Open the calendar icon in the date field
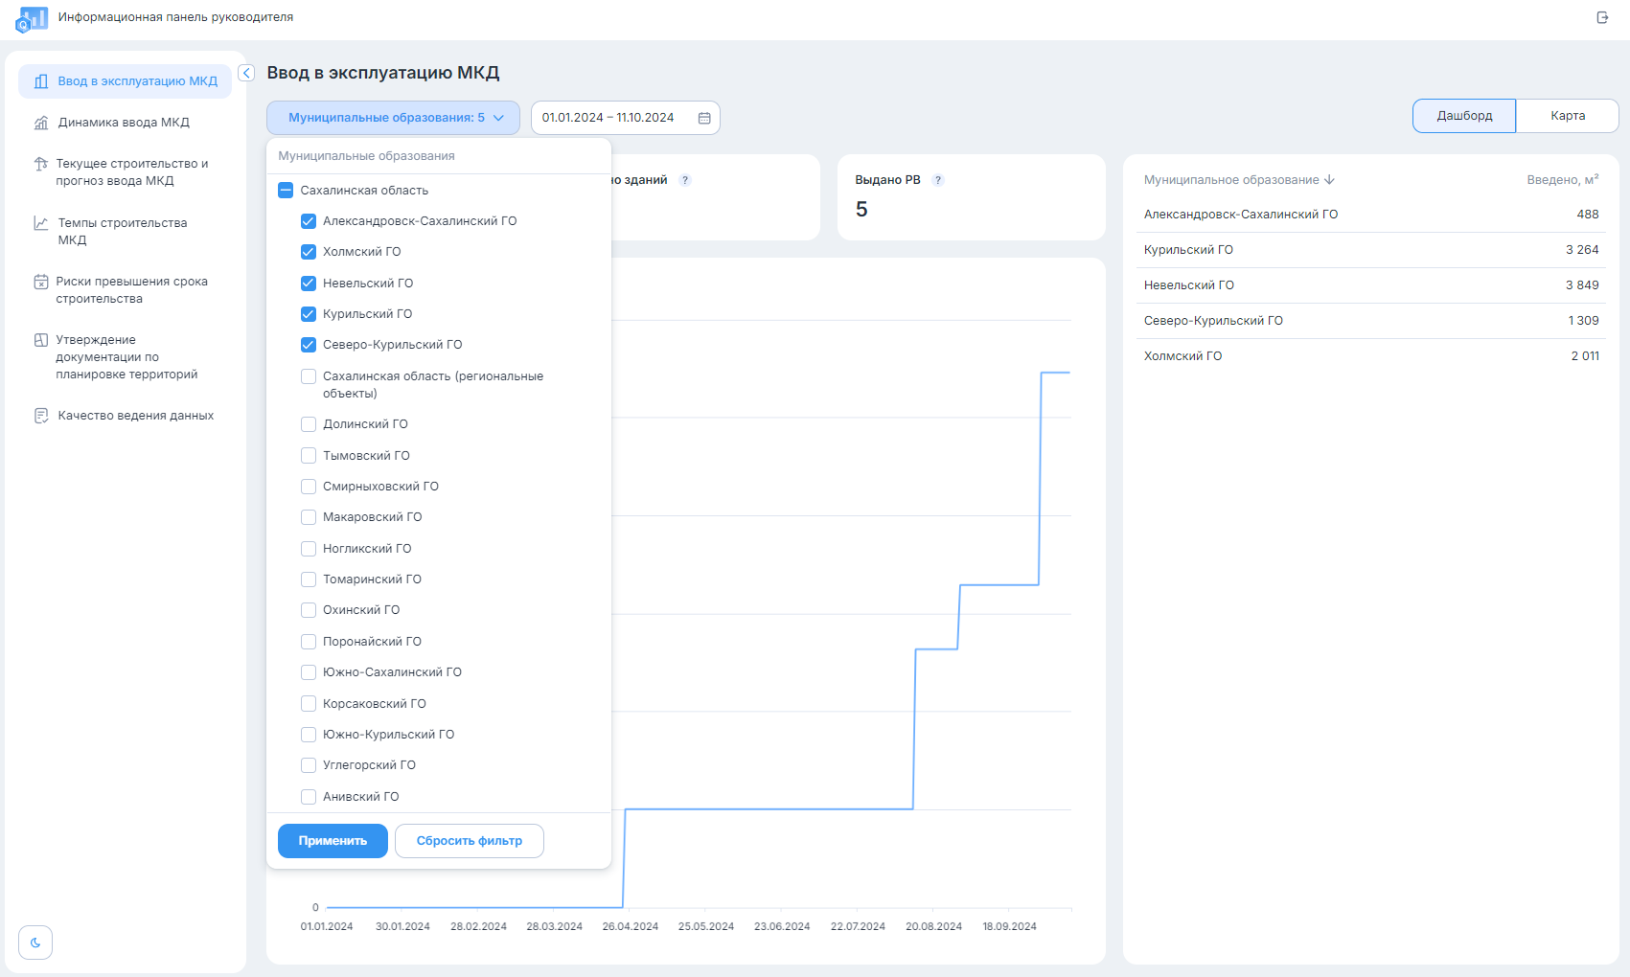 [x=704, y=118]
